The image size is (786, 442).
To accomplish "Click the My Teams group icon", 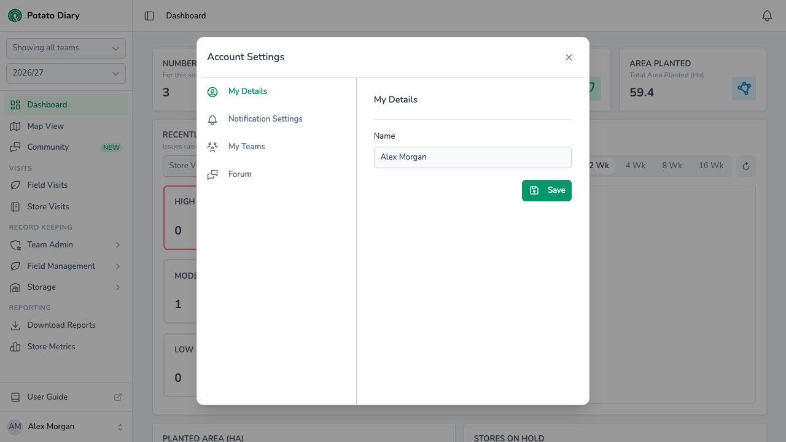I will click(212, 147).
